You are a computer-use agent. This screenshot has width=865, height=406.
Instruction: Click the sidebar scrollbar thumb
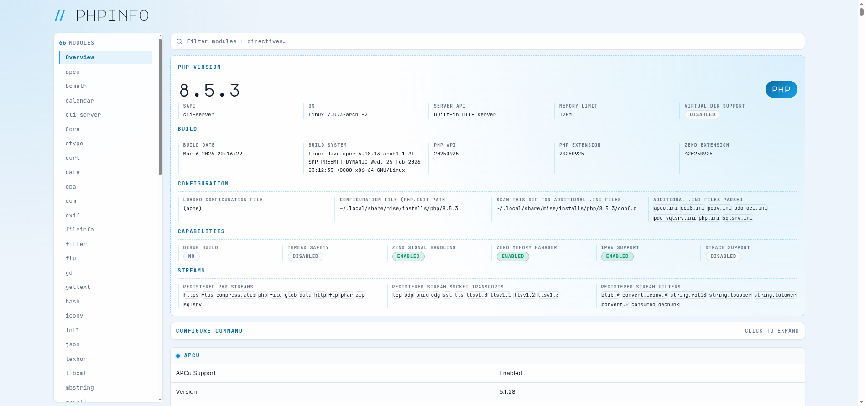(160, 107)
